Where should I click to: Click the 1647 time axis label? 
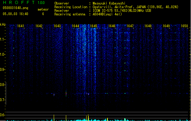[130, 26]
